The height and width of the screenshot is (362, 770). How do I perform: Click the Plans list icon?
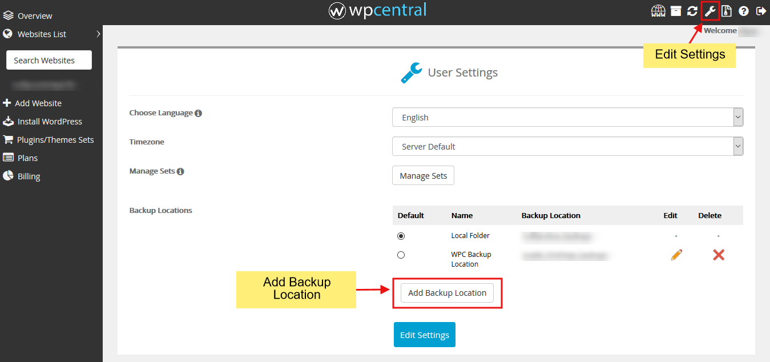(8, 158)
